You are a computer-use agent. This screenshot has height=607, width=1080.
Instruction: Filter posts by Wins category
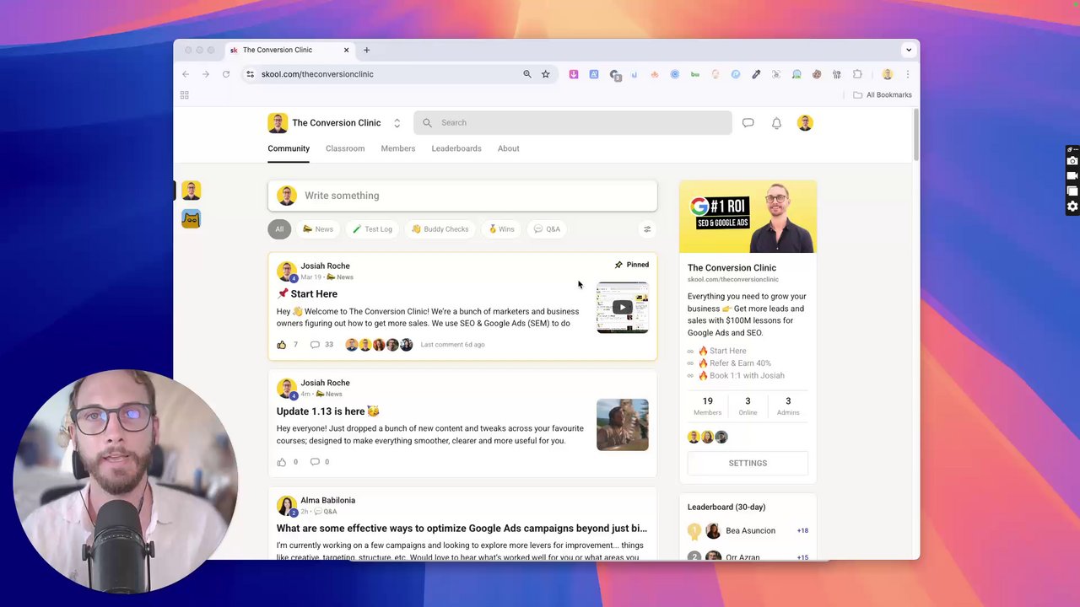pos(501,229)
